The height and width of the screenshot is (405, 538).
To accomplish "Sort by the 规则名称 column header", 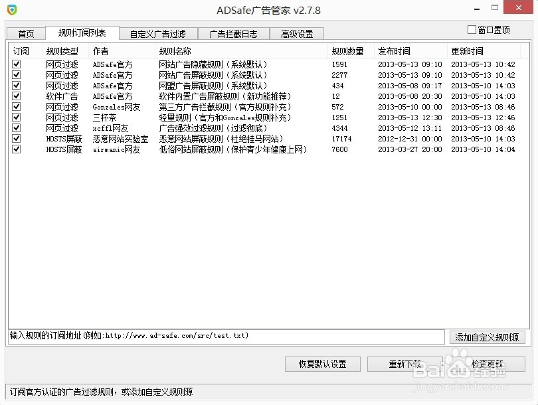I will (x=242, y=51).
